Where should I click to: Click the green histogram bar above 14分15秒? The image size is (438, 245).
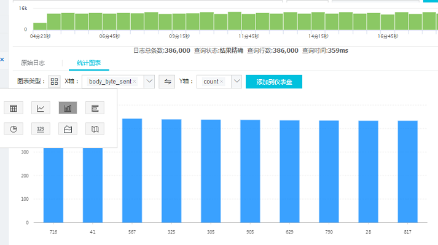point(318,21)
